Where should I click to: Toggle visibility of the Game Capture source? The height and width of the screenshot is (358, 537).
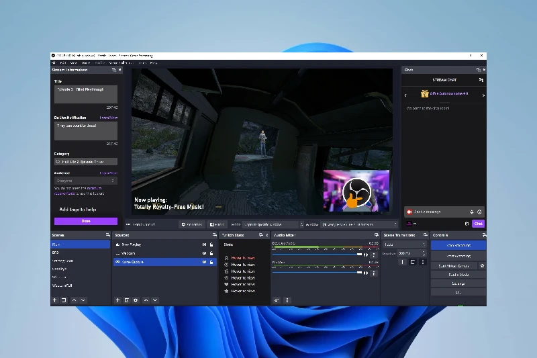[204, 262]
